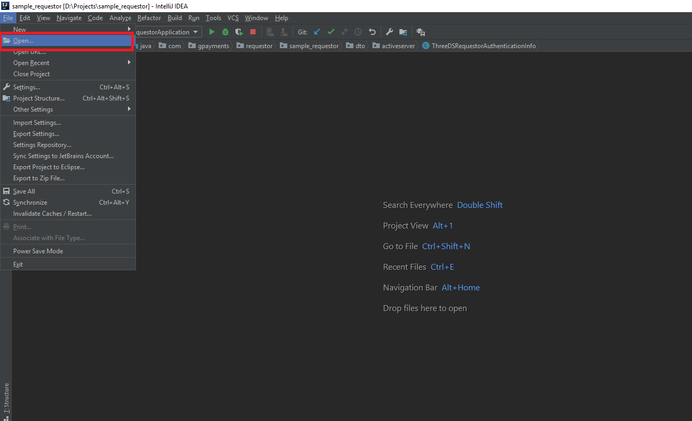Click the ThreeDSRequestorAuthenticationInfo class breadcrumb
The image size is (692, 421).
(479, 46)
